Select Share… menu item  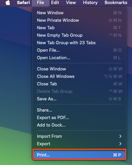(x=79, y=110)
